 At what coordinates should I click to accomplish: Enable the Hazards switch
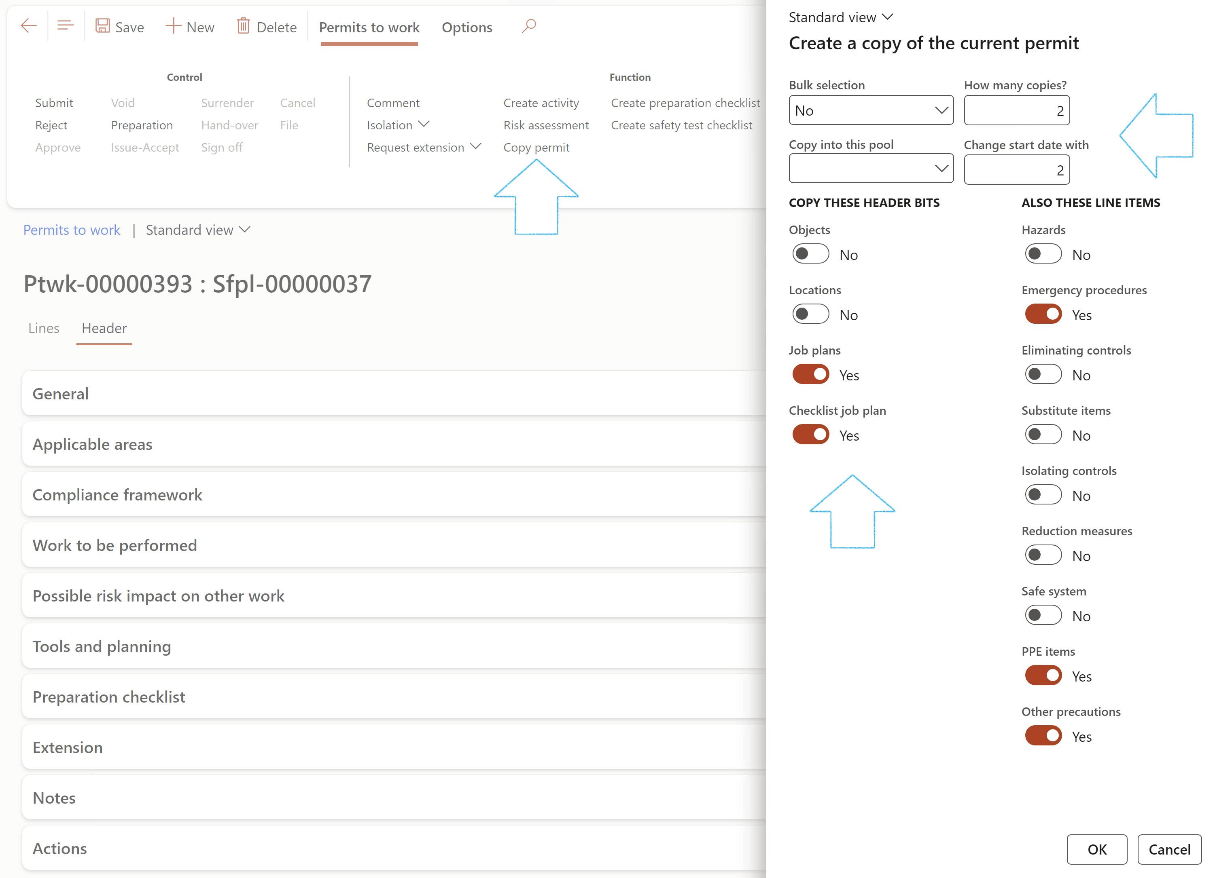(1043, 254)
